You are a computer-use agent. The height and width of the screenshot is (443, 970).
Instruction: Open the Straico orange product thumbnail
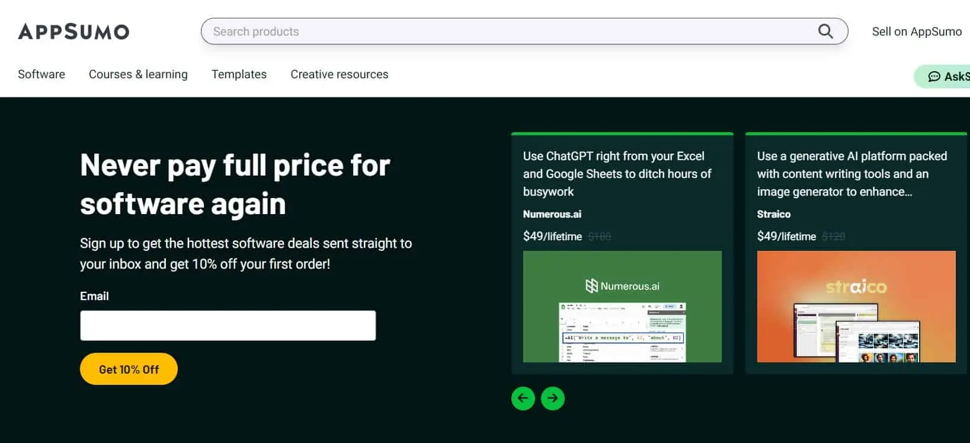click(x=856, y=307)
